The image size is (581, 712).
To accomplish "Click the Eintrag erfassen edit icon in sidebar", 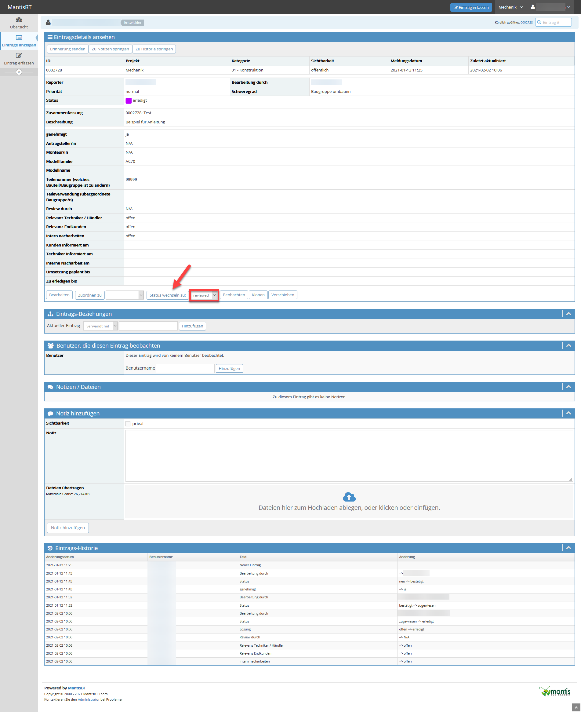I will (19, 55).
